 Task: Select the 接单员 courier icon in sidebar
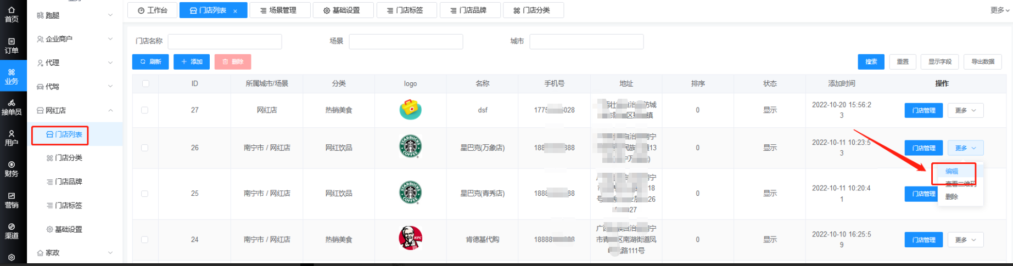tap(12, 107)
